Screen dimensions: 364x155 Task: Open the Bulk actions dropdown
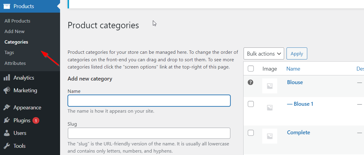point(264,53)
